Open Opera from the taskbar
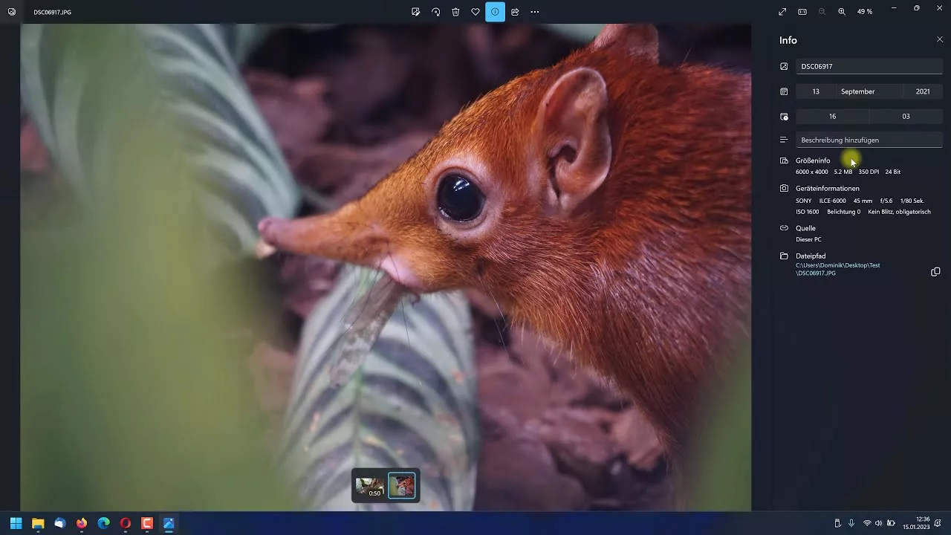Image resolution: width=951 pixels, height=535 pixels. click(126, 523)
